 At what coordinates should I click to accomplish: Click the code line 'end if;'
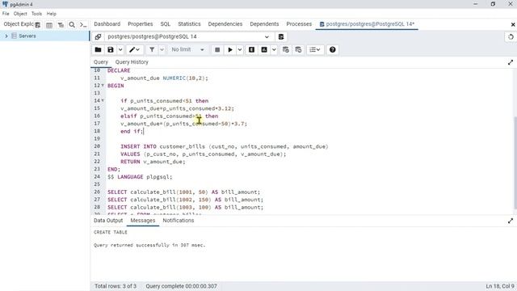pos(132,131)
